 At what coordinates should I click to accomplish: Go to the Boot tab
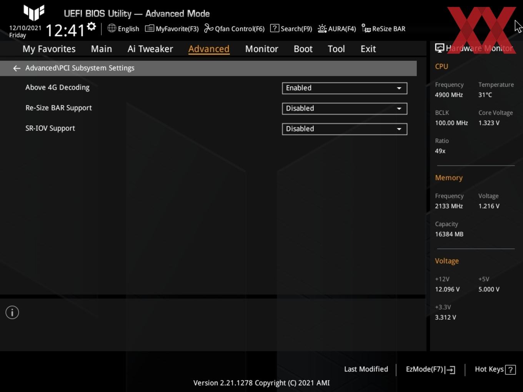[x=303, y=49]
